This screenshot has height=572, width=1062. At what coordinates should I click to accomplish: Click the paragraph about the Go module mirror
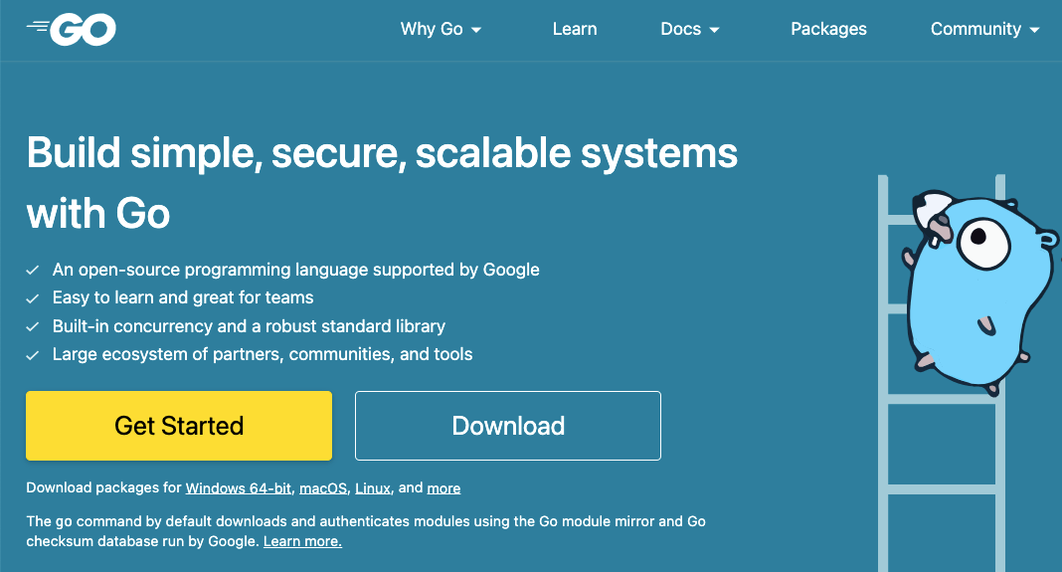click(x=366, y=531)
